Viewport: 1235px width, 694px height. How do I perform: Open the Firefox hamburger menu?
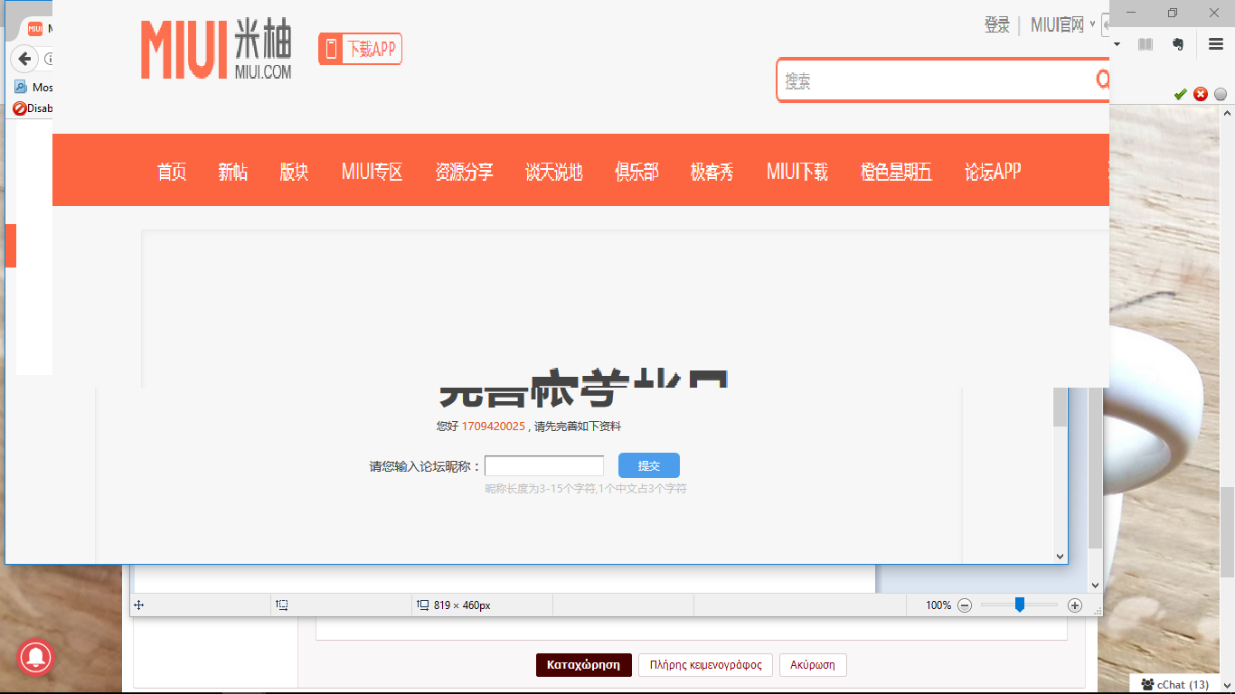[1215, 44]
